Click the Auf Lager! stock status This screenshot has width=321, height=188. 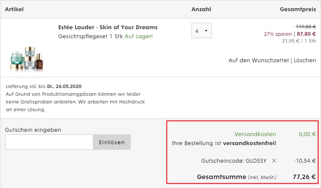click(139, 36)
